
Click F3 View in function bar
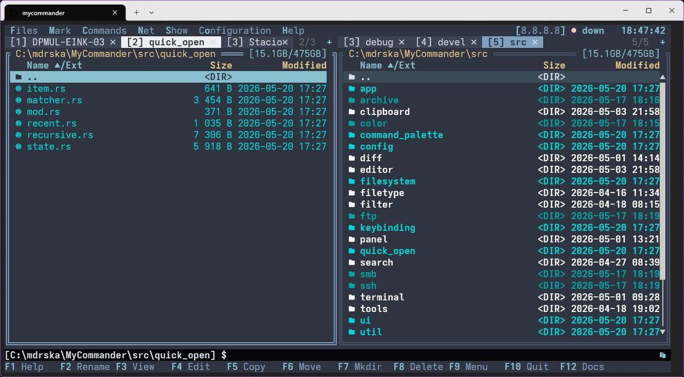135,367
